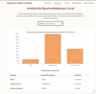Open the Estrategia navigation link

tap(48, 3)
